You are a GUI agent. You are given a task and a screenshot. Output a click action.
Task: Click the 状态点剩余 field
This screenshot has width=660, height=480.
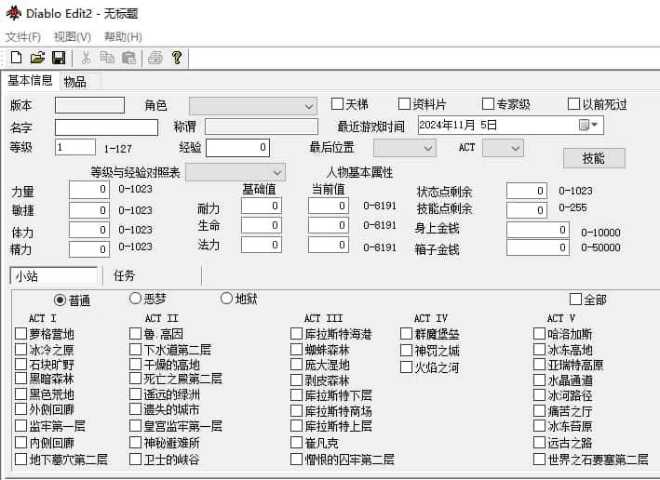pos(527,191)
